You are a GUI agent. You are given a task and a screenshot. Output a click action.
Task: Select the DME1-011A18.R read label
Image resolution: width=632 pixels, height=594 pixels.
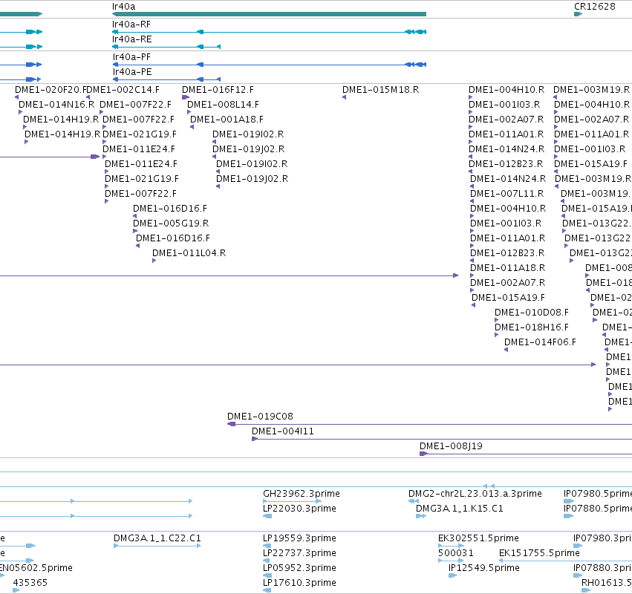(x=507, y=268)
